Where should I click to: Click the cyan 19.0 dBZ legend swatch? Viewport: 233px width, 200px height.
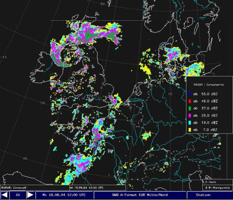click(189, 123)
